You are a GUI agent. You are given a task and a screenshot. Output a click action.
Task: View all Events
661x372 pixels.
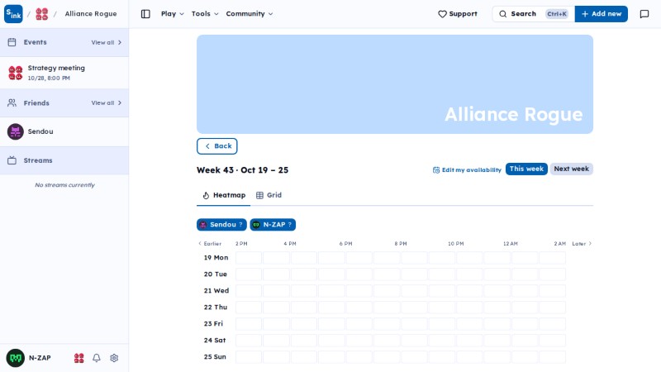click(107, 43)
